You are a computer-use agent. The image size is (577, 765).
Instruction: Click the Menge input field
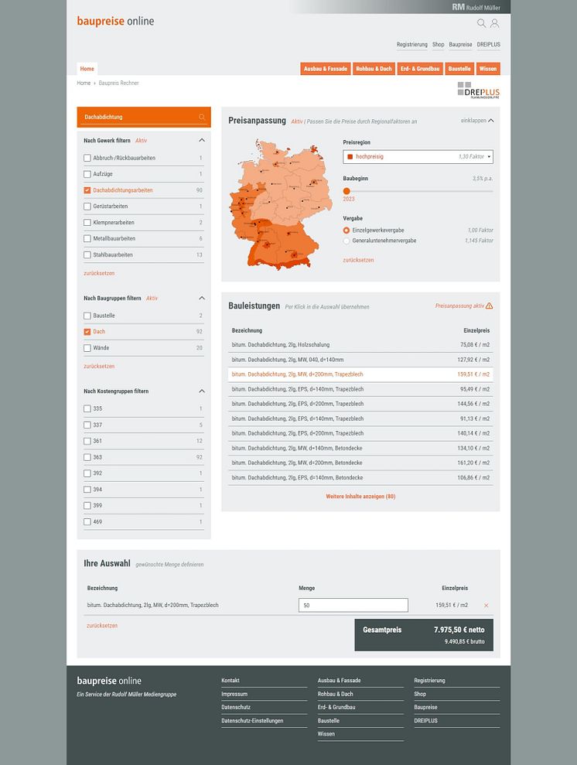click(x=353, y=605)
